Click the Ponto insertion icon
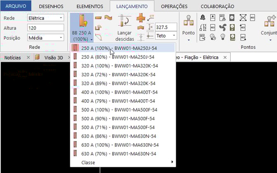The image size is (277, 173). [189, 21]
